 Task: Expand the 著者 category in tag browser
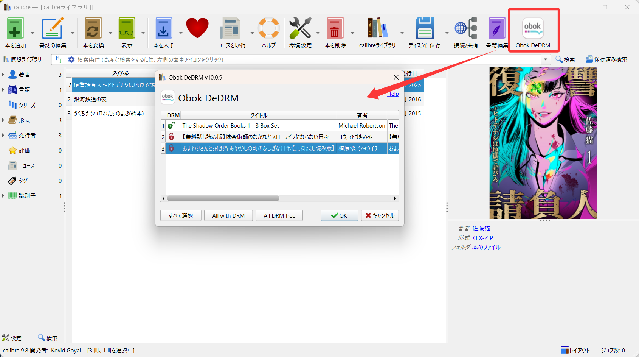pos(3,75)
